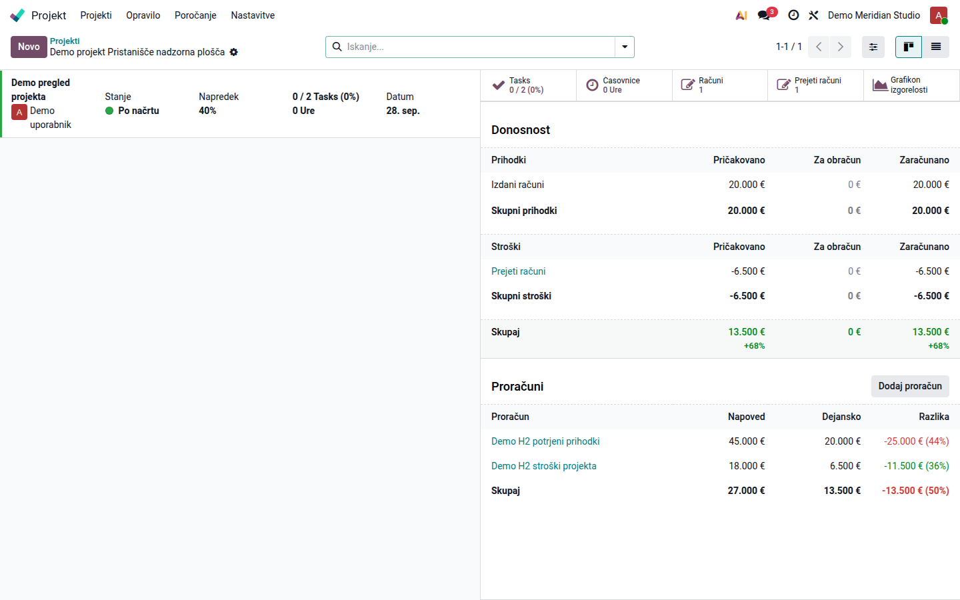Click the project settings gear icon
960x600 pixels.
pos(234,52)
